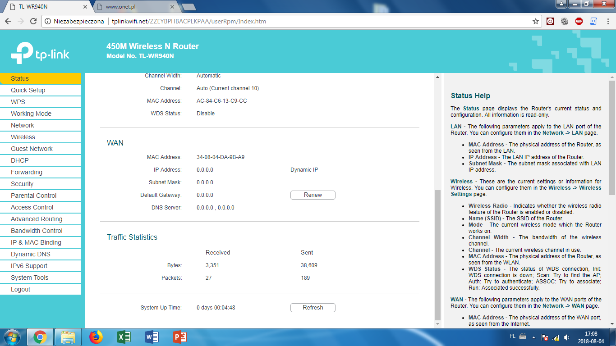Open Firefox from the taskbar
The width and height of the screenshot is (616, 346).
(x=96, y=337)
